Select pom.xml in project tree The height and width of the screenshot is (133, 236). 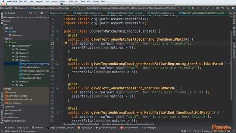coord(9,114)
